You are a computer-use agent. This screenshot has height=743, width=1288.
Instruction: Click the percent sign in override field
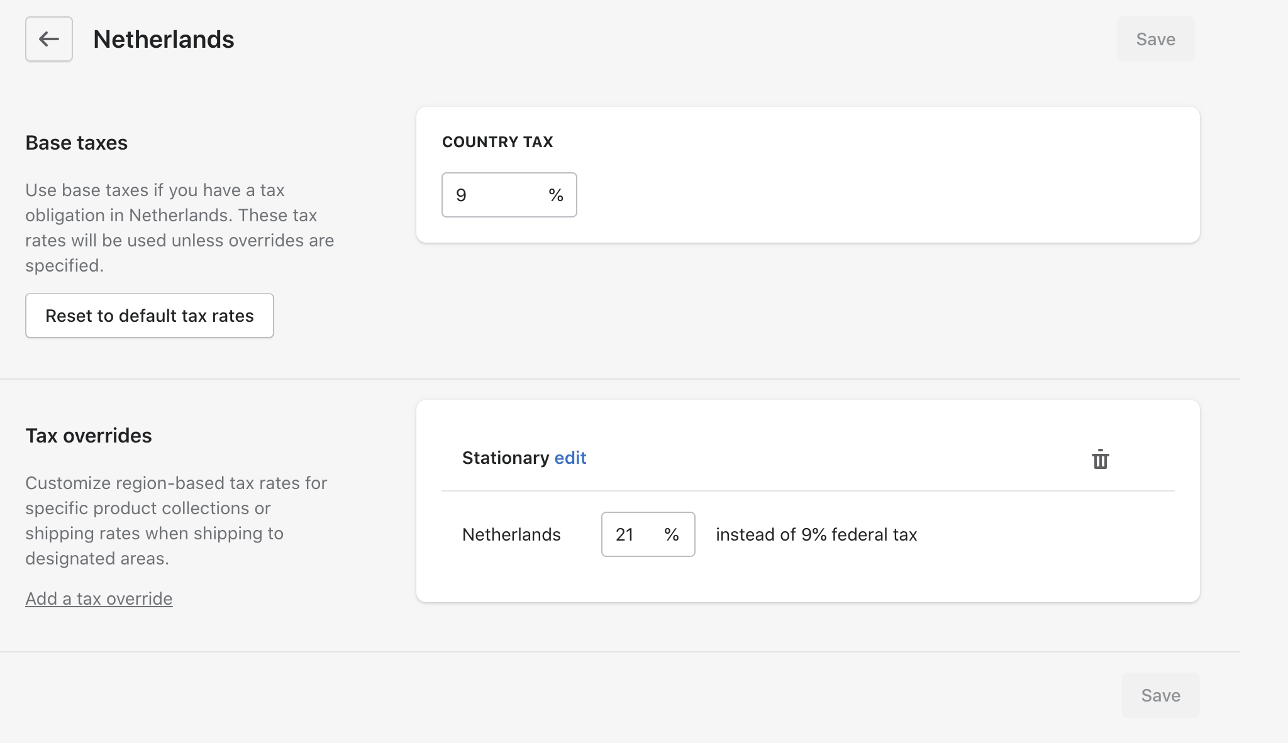coord(671,534)
